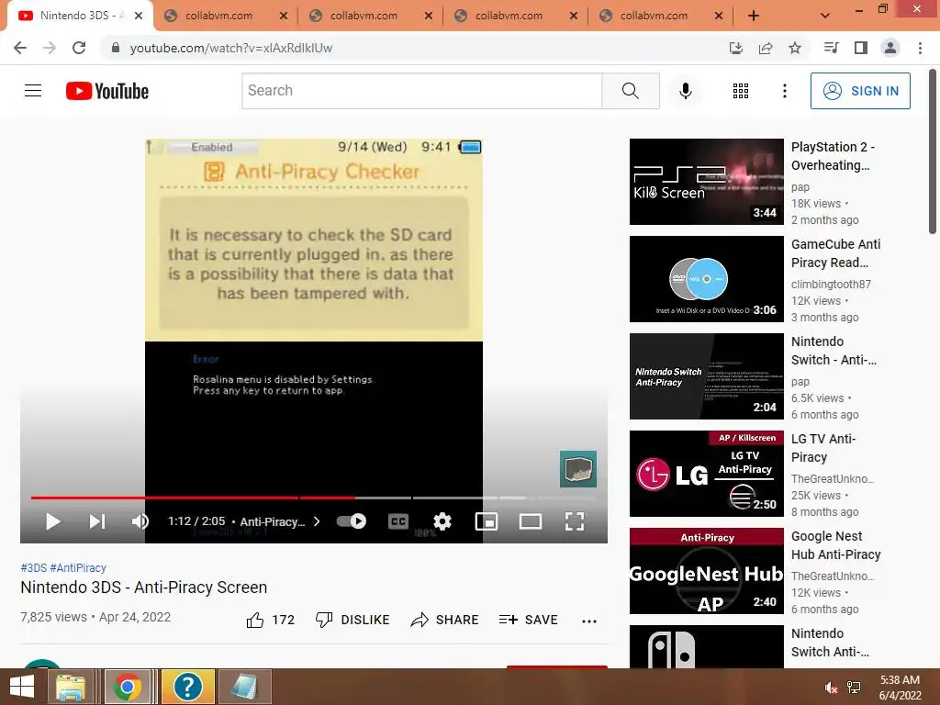
Task: Open Nintendo Switch Anti-Piracy thumbnail by pap
Action: coord(706,375)
